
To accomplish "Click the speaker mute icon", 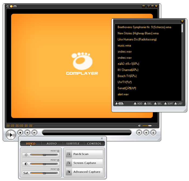I will click(x=140, y=126).
